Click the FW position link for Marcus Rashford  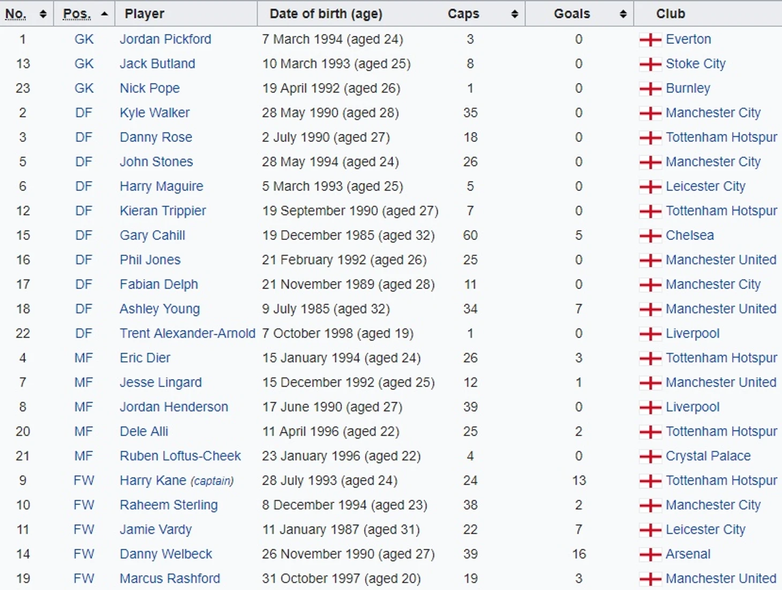pos(84,578)
